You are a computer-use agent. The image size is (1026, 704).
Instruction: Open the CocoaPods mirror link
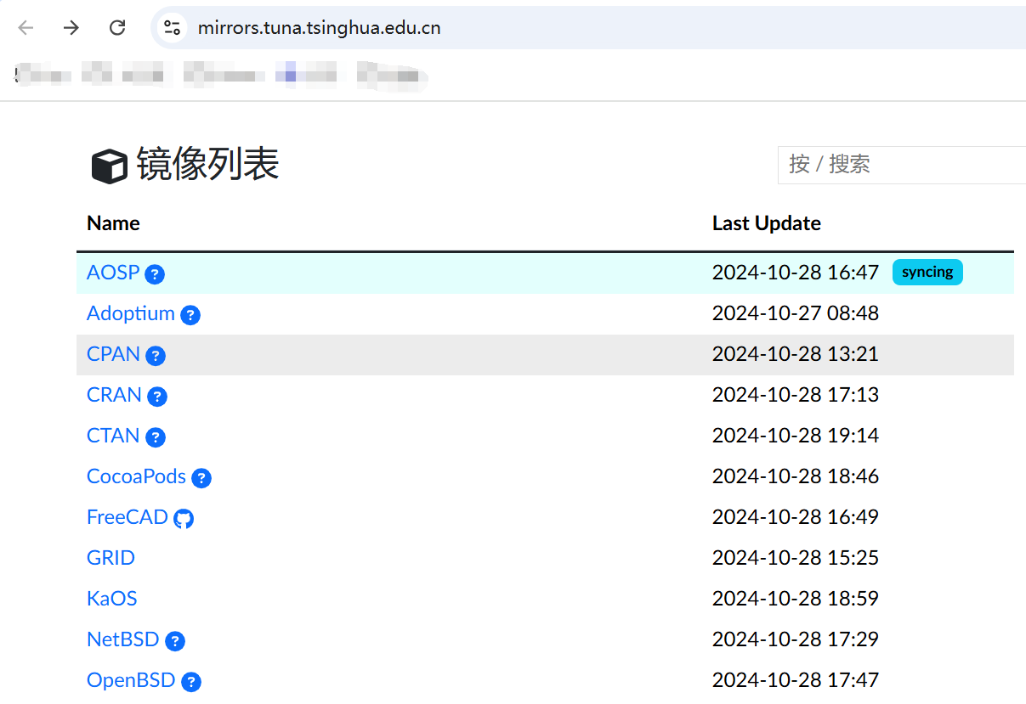click(x=136, y=476)
